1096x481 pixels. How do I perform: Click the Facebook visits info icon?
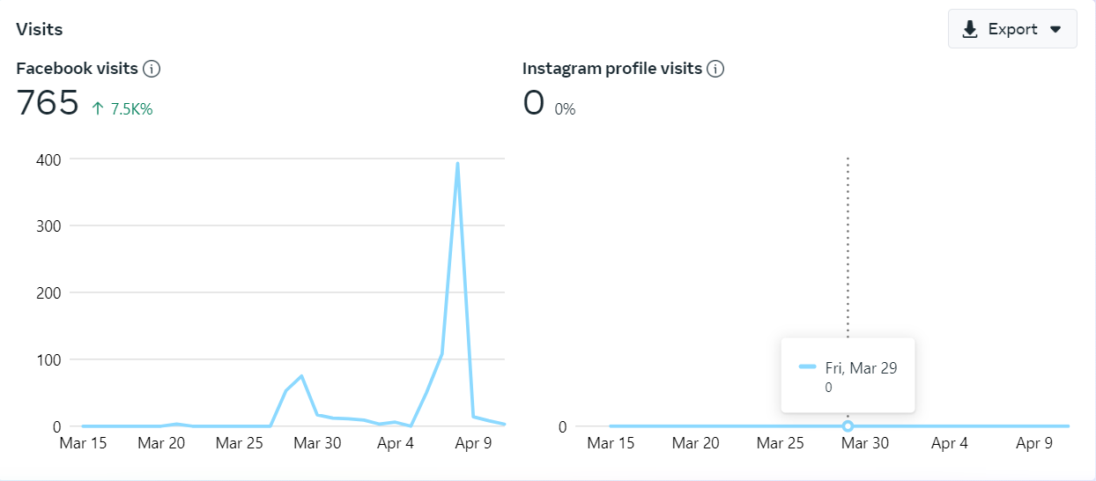tap(152, 69)
